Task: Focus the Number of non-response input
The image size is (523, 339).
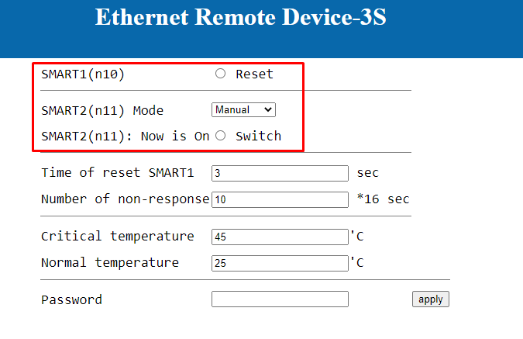Action: point(280,199)
